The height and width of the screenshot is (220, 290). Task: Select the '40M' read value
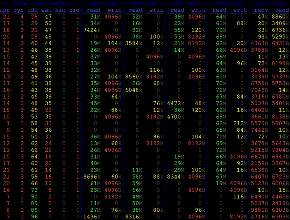(95, 163)
